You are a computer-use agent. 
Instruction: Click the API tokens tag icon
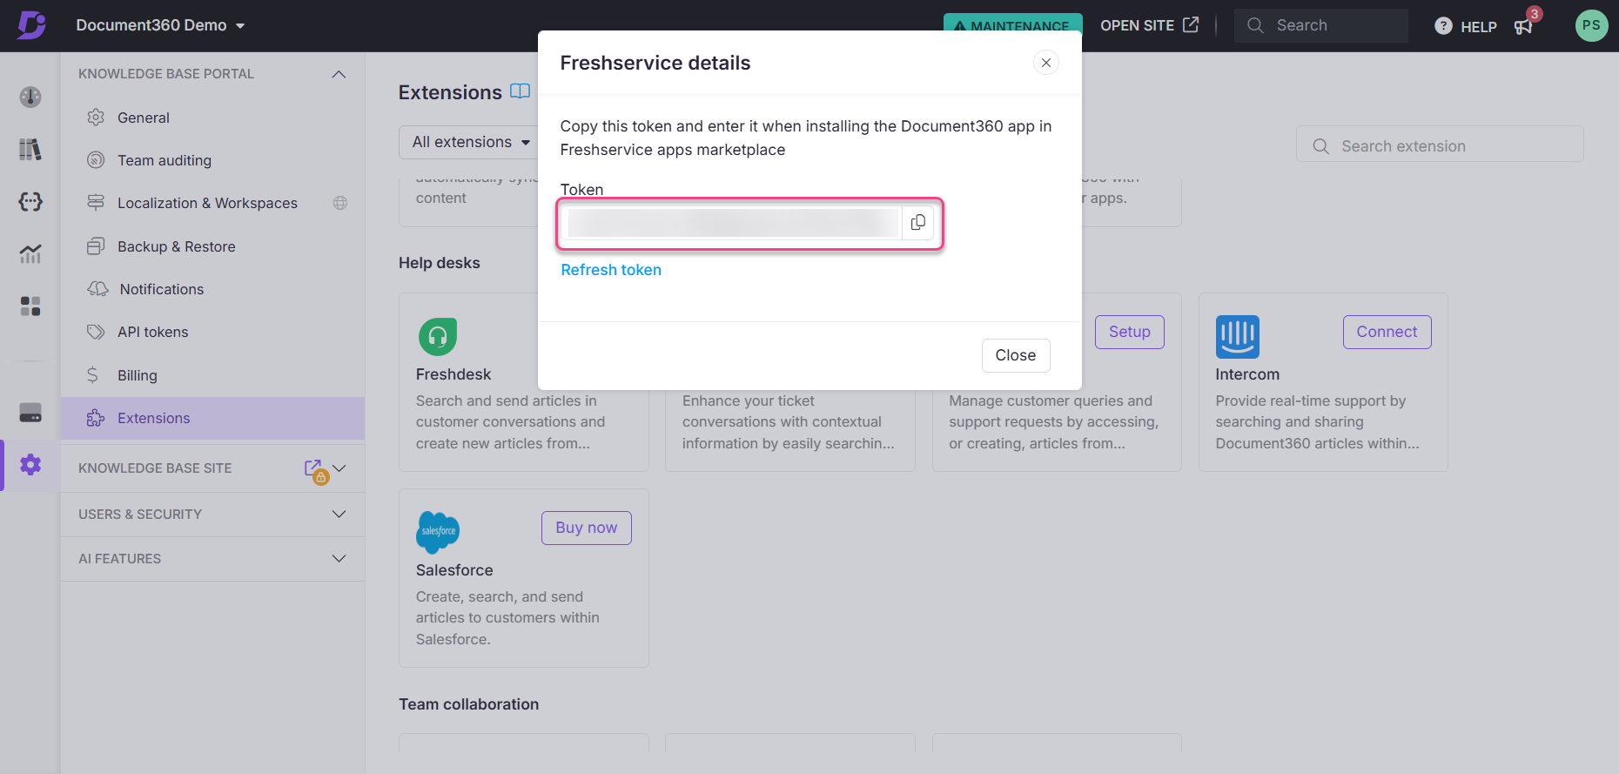click(x=96, y=332)
